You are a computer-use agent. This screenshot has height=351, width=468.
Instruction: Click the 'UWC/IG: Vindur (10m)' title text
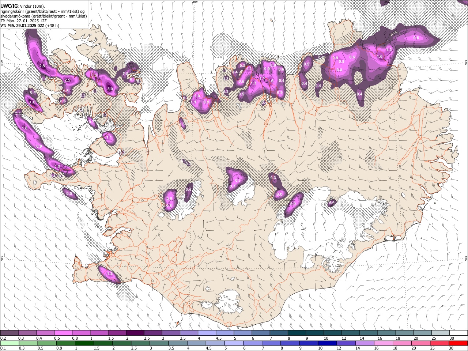coord(22,6)
